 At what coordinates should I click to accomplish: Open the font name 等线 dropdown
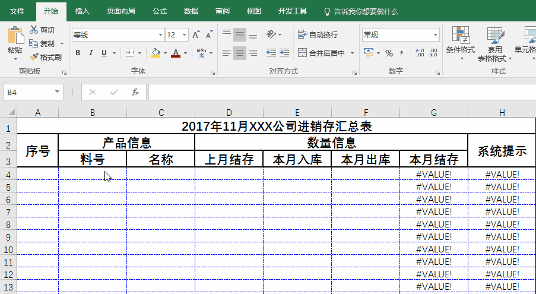(160, 35)
